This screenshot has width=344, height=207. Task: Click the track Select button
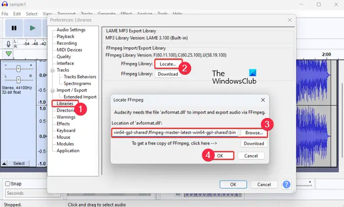19,164
